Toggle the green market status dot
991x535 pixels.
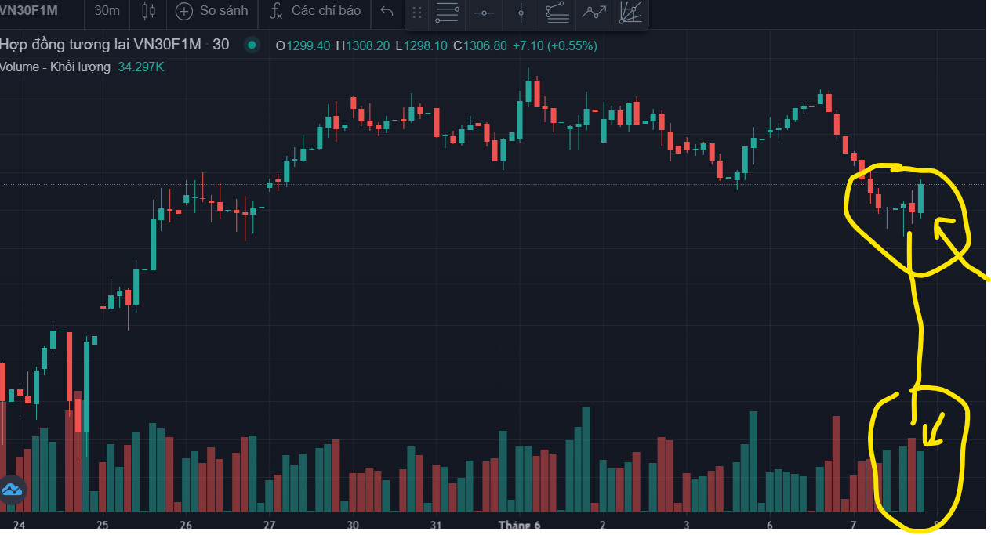252,45
